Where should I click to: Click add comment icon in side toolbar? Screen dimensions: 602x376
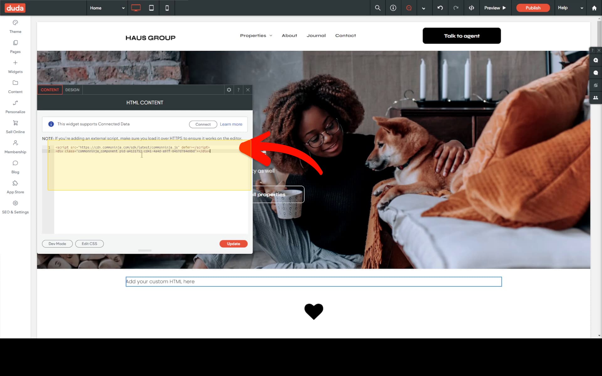(596, 60)
